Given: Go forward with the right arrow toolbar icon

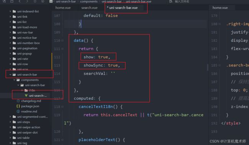Looking at the screenshot, I should pyautogui.click(x=27, y=1).
